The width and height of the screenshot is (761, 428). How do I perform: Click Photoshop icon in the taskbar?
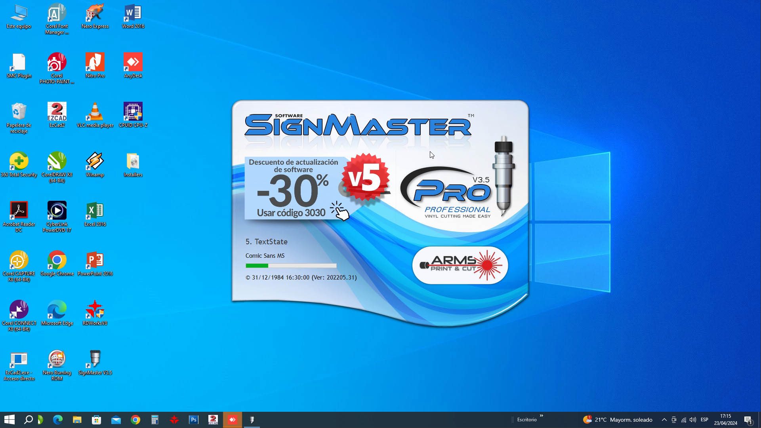click(x=194, y=420)
